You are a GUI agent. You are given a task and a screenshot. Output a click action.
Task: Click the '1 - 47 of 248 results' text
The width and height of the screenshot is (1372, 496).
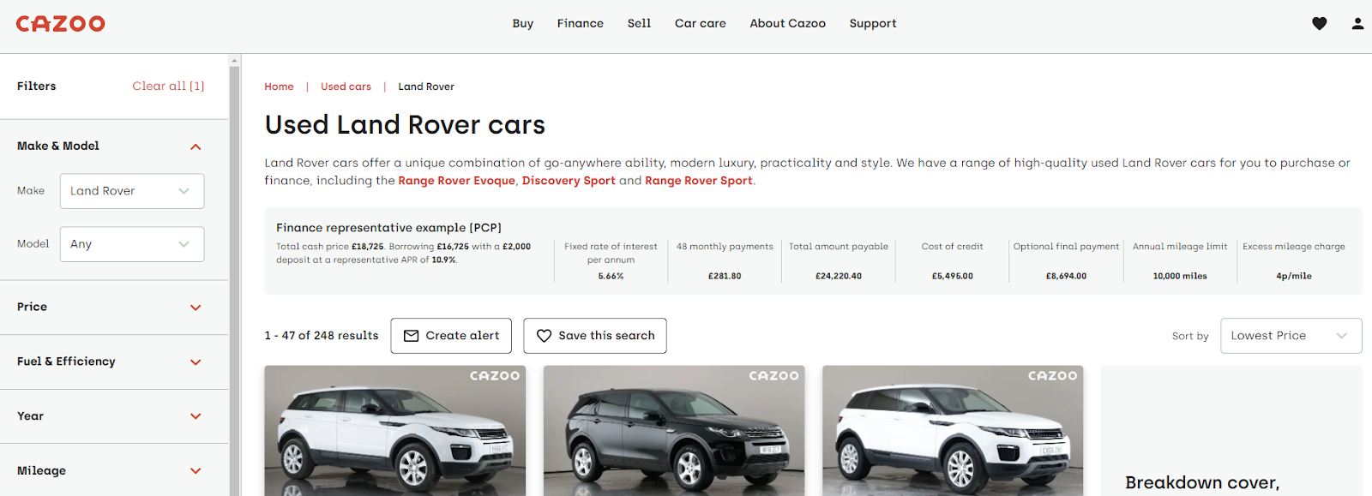click(x=322, y=336)
